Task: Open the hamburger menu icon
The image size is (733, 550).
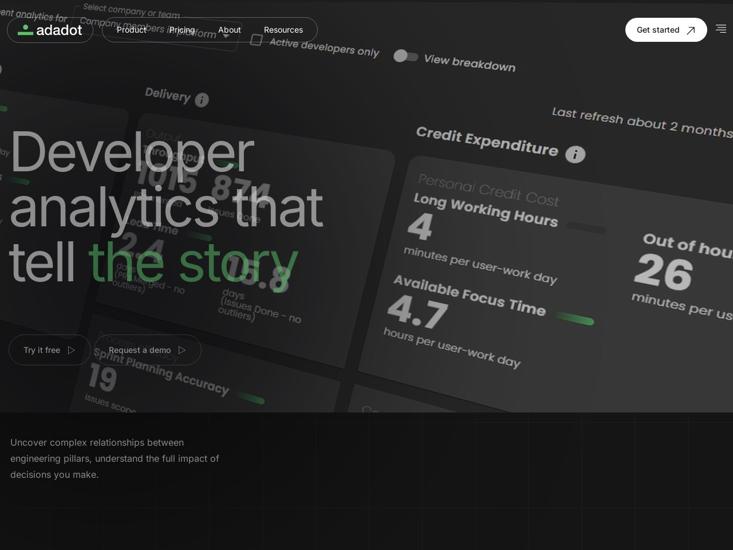Action: tap(721, 29)
